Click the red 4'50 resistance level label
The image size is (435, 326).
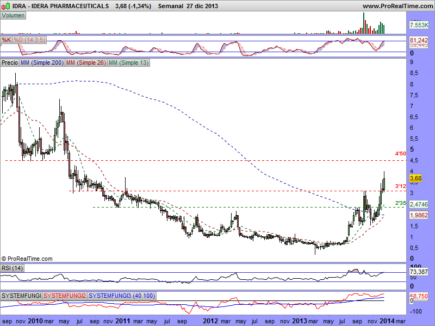(x=401, y=154)
